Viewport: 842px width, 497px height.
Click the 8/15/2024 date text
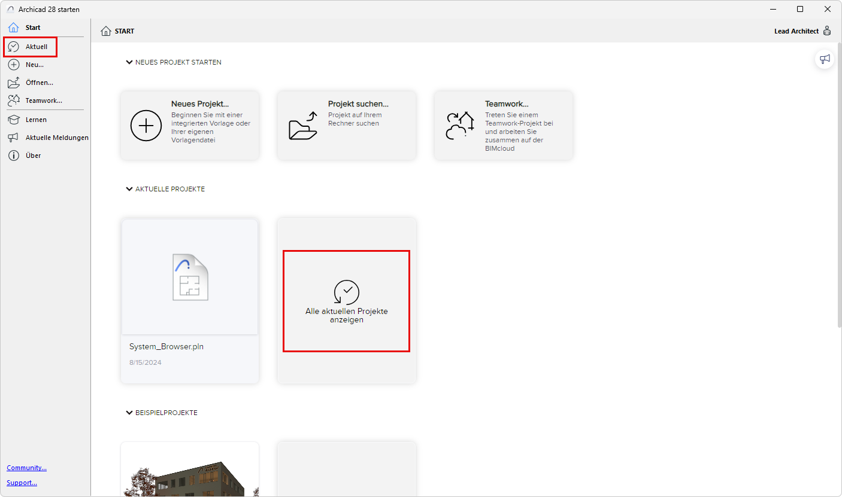tap(146, 362)
